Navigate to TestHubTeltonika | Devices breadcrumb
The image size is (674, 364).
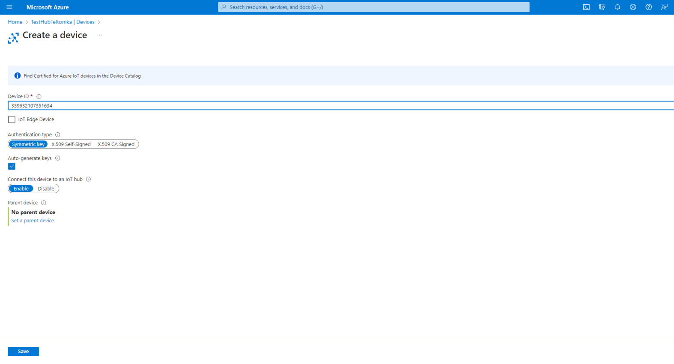coord(63,22)
